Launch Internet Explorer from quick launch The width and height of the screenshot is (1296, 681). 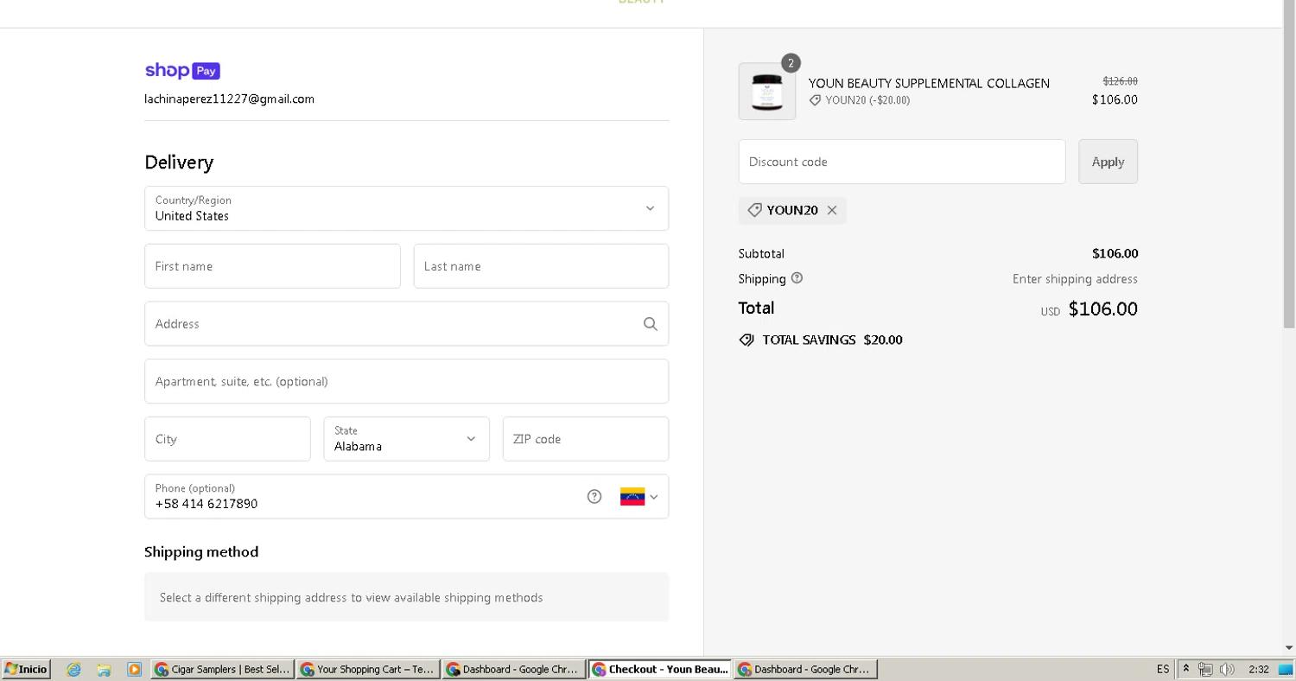tap(73, 669)
